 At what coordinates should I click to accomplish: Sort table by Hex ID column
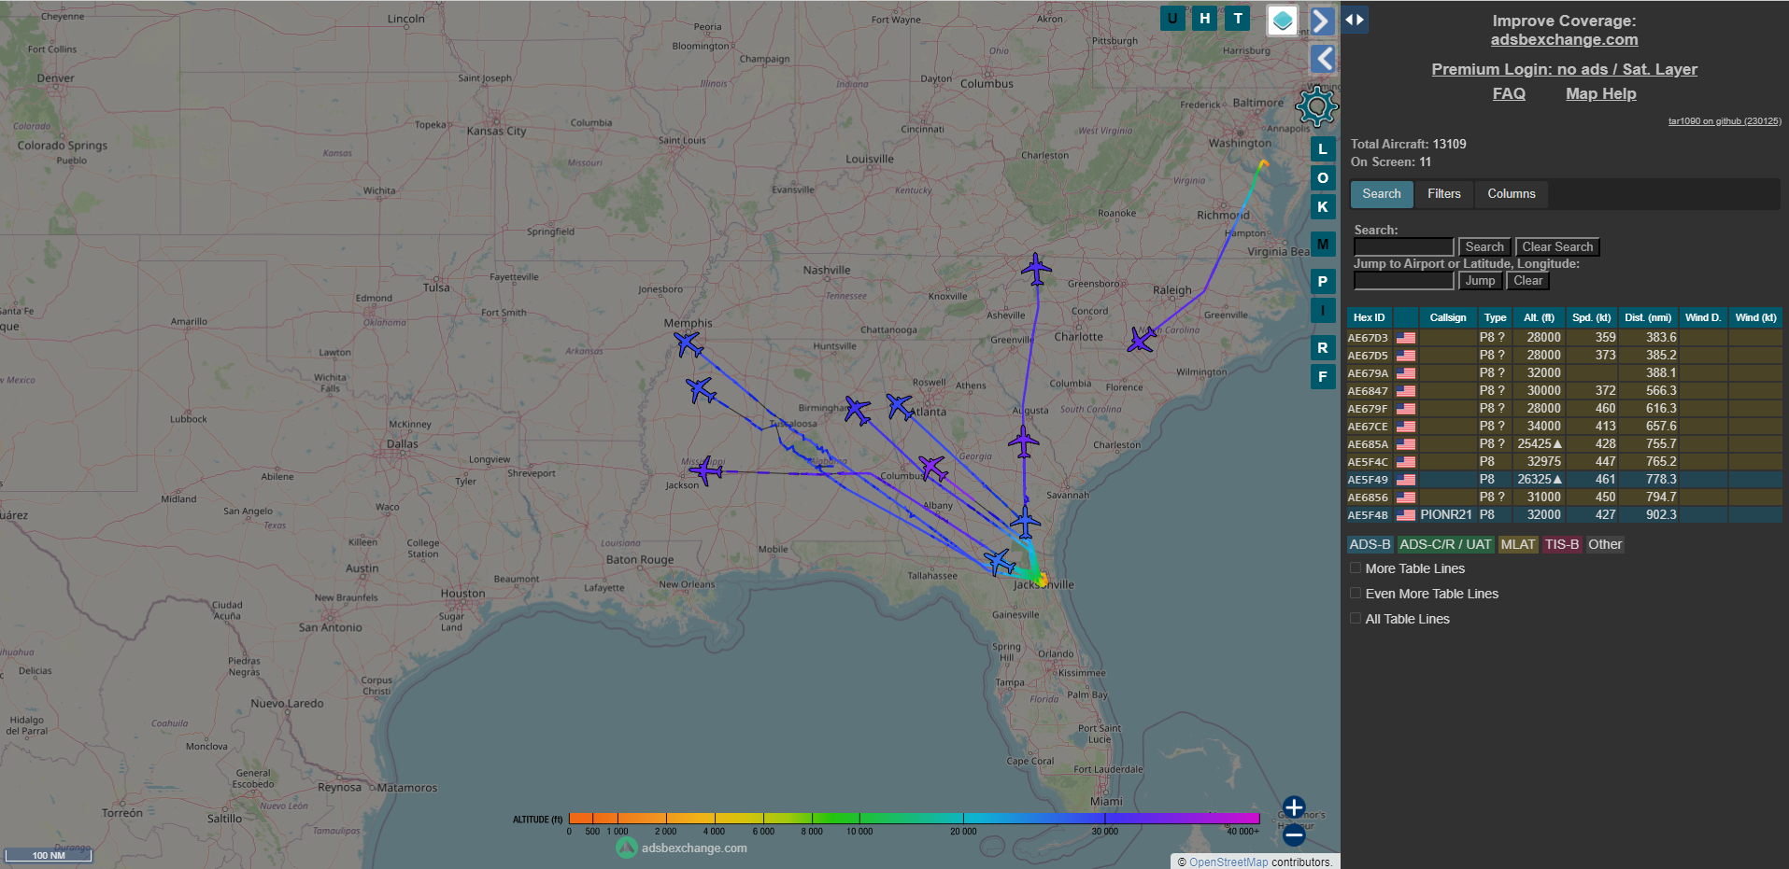click(x=1370, y=318)
